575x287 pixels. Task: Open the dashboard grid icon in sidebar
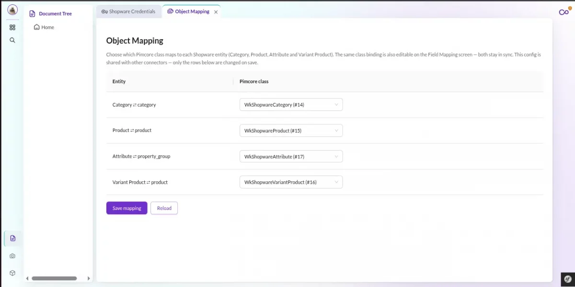click(12, 27)
